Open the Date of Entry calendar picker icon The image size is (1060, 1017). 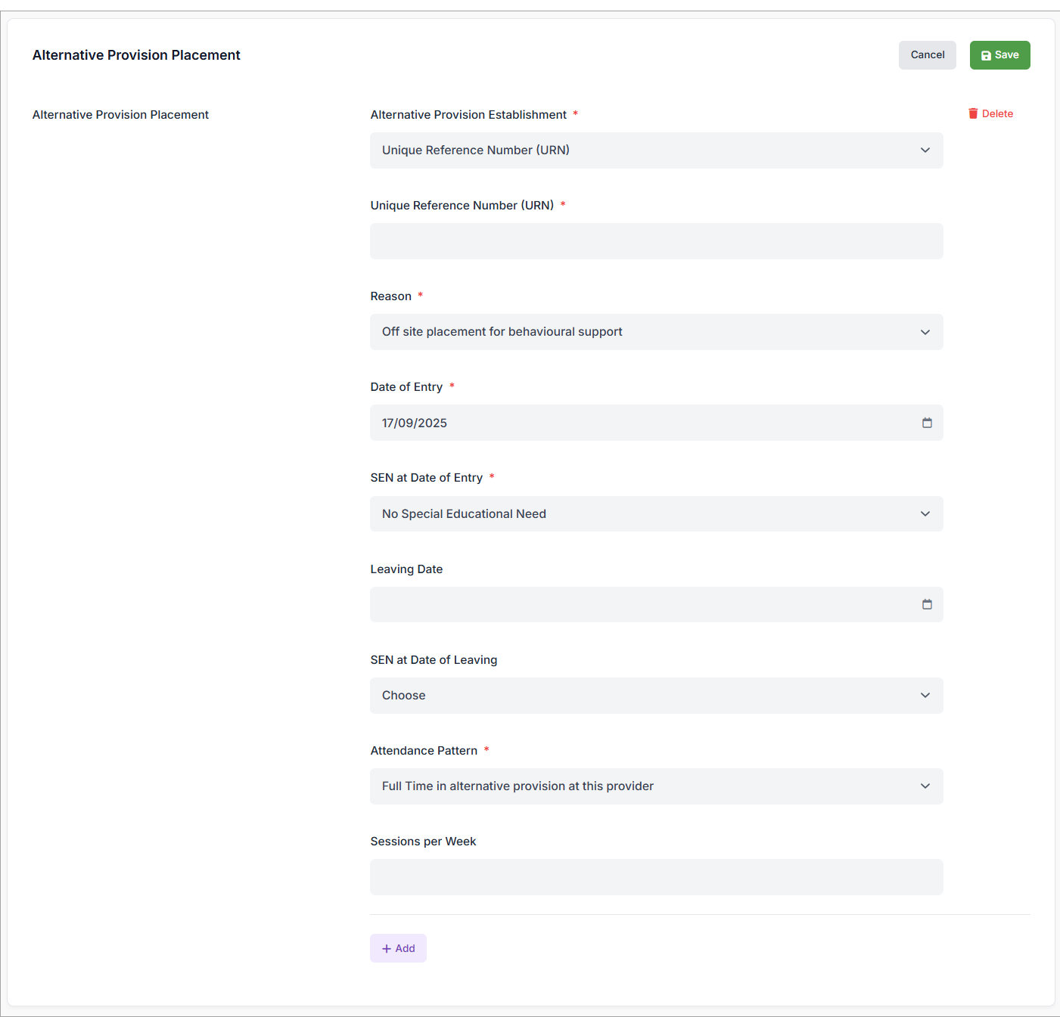click(x=927, y=423)
